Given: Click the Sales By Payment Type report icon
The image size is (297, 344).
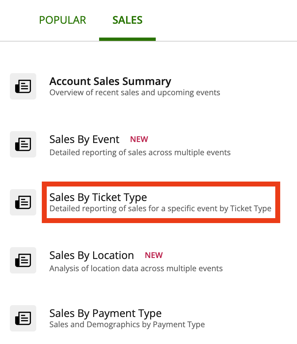Looking at the screenshot, I should [x=23, y=318].
